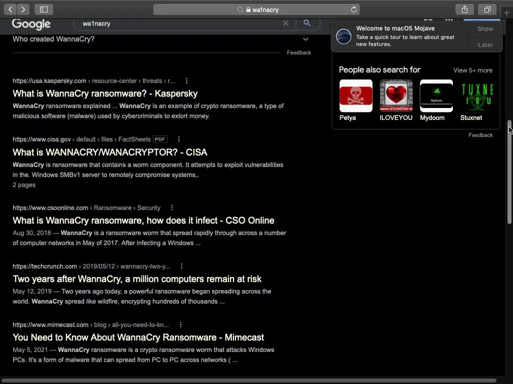The image size is (513, 384).
Task: Click 'Welcome to macOS Mojave' title
Action: 395,28
